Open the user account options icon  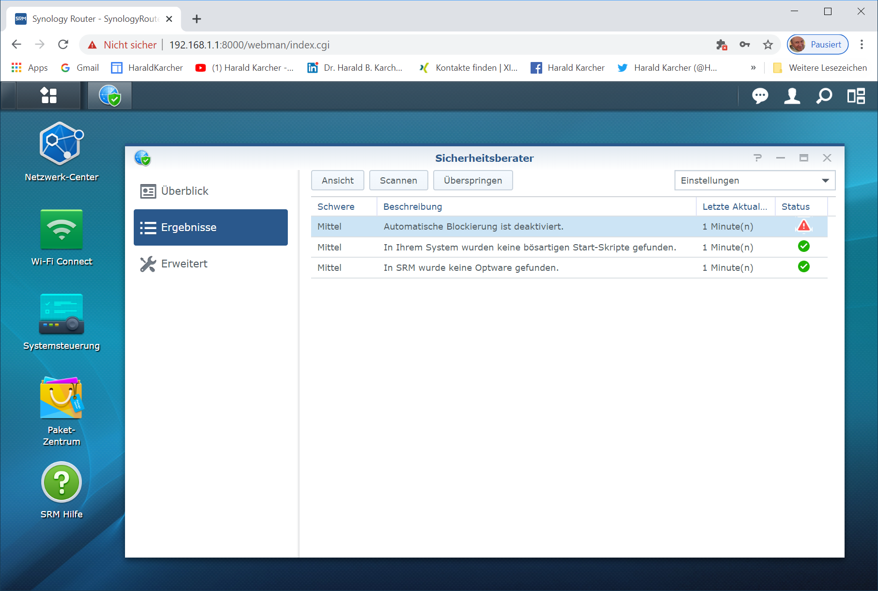point(792,96)
